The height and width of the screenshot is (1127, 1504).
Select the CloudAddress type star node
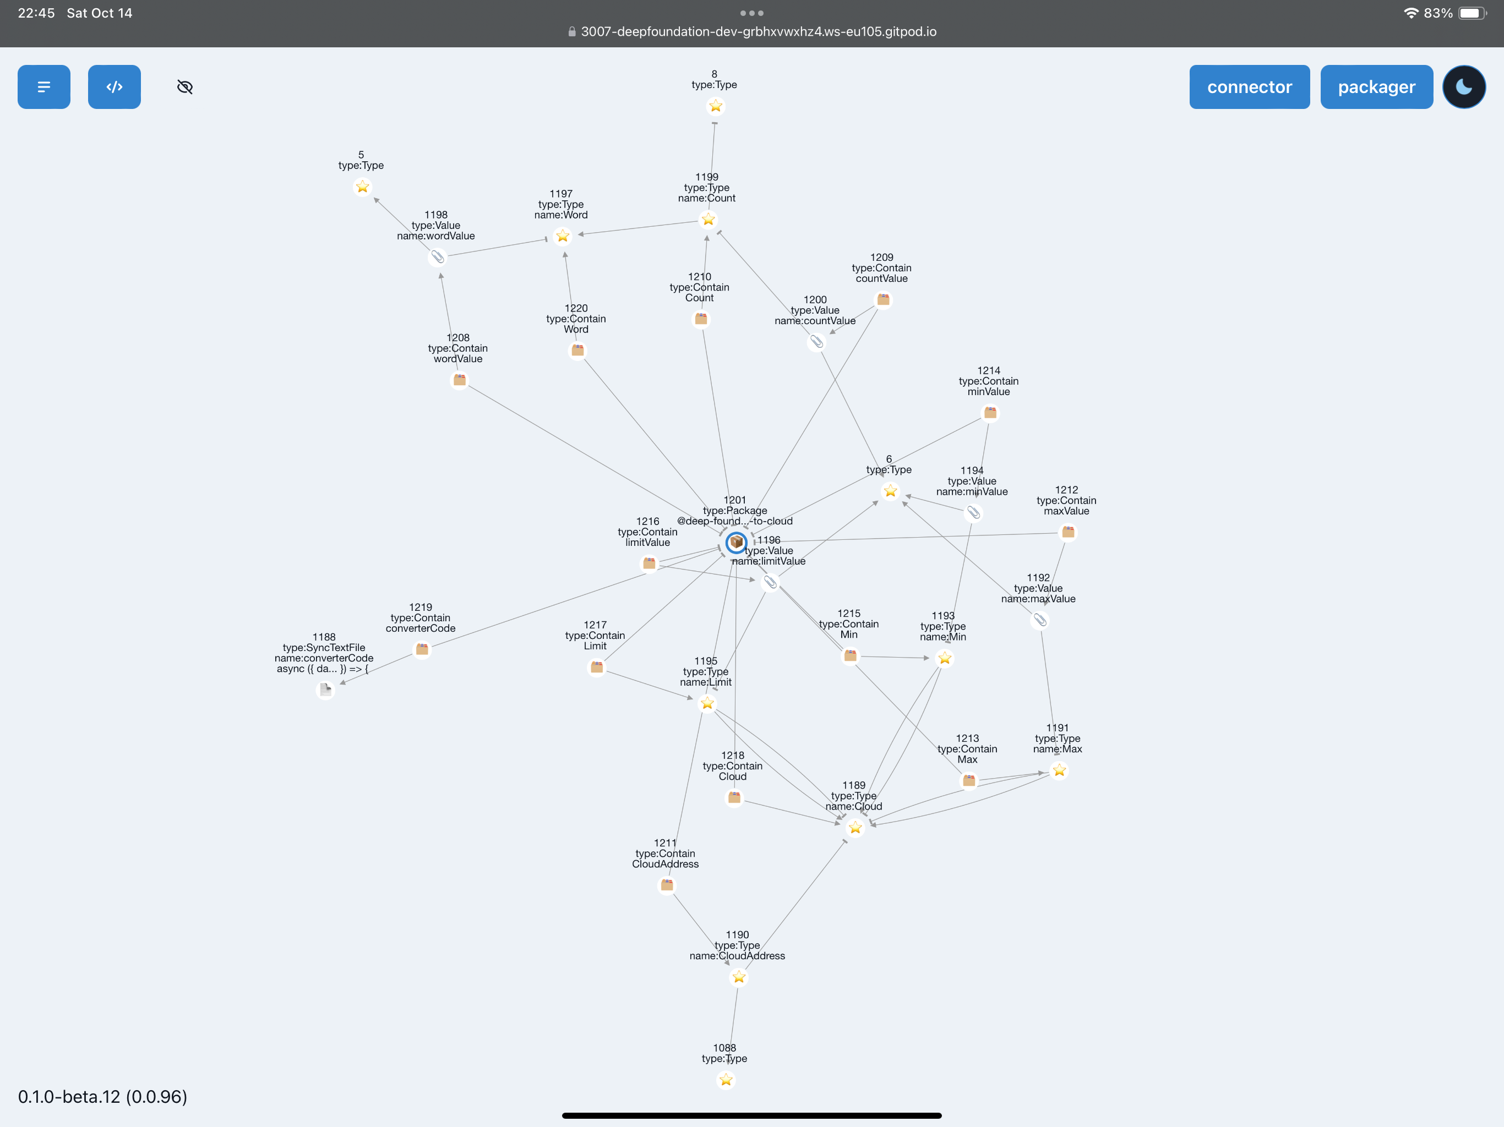739,977
